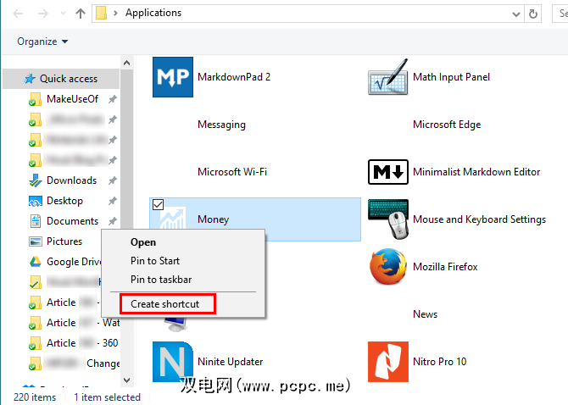The height and width of the screenshot is (405, 568).
Task: Click the sidebar scrollbar up arrow
Action: (x=126, y=63)
